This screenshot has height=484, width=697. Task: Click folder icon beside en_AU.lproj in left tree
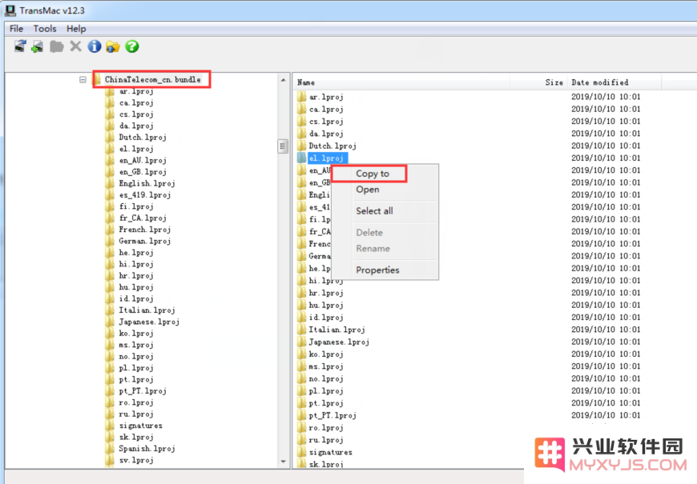[x=110, y=161]
